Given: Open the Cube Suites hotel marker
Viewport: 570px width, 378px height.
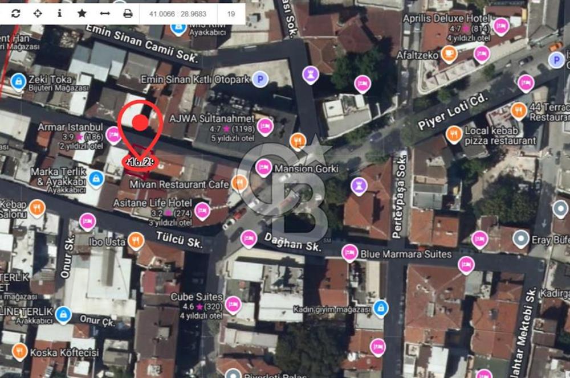Looking at the screenshot, I should 233,305.
